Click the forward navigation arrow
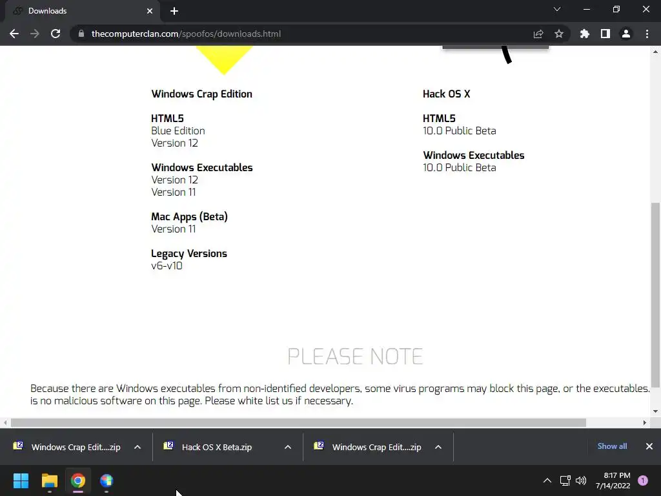 pyautogui.click(x=35, y=34)
